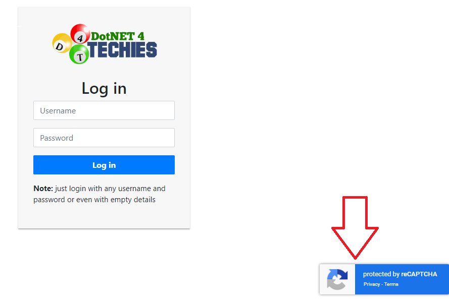
Task: Click the large Log in heading
Action: coord(104,88)
